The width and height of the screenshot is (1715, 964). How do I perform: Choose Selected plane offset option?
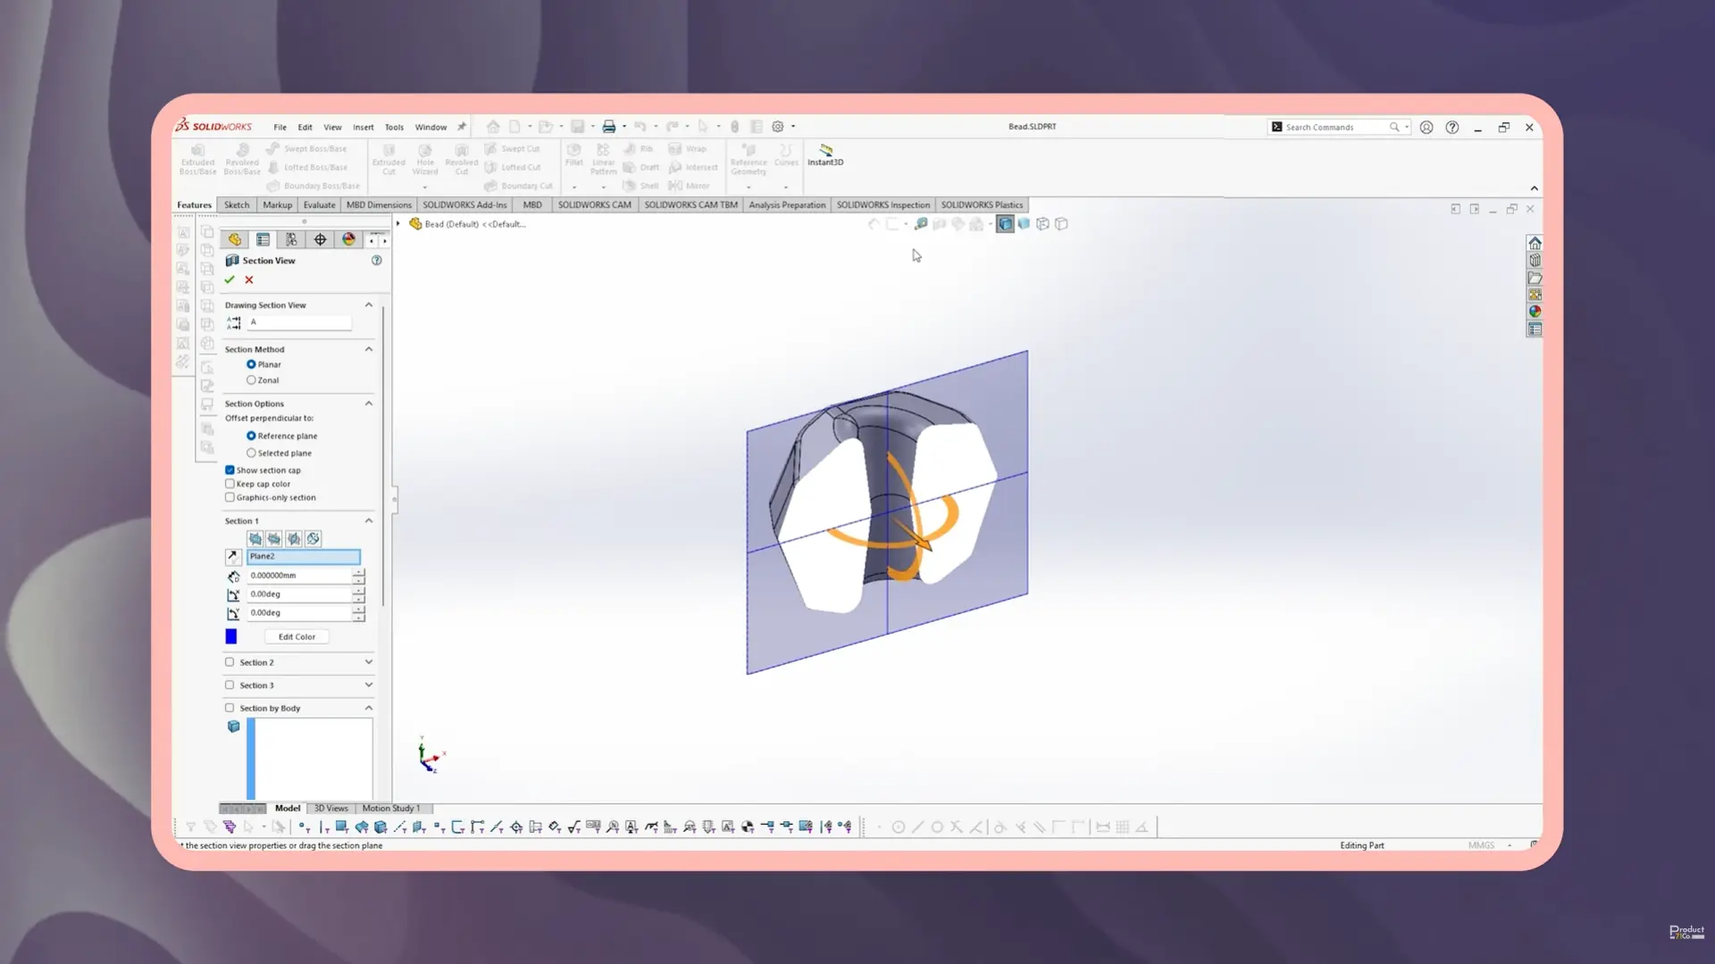coord(252,453)
